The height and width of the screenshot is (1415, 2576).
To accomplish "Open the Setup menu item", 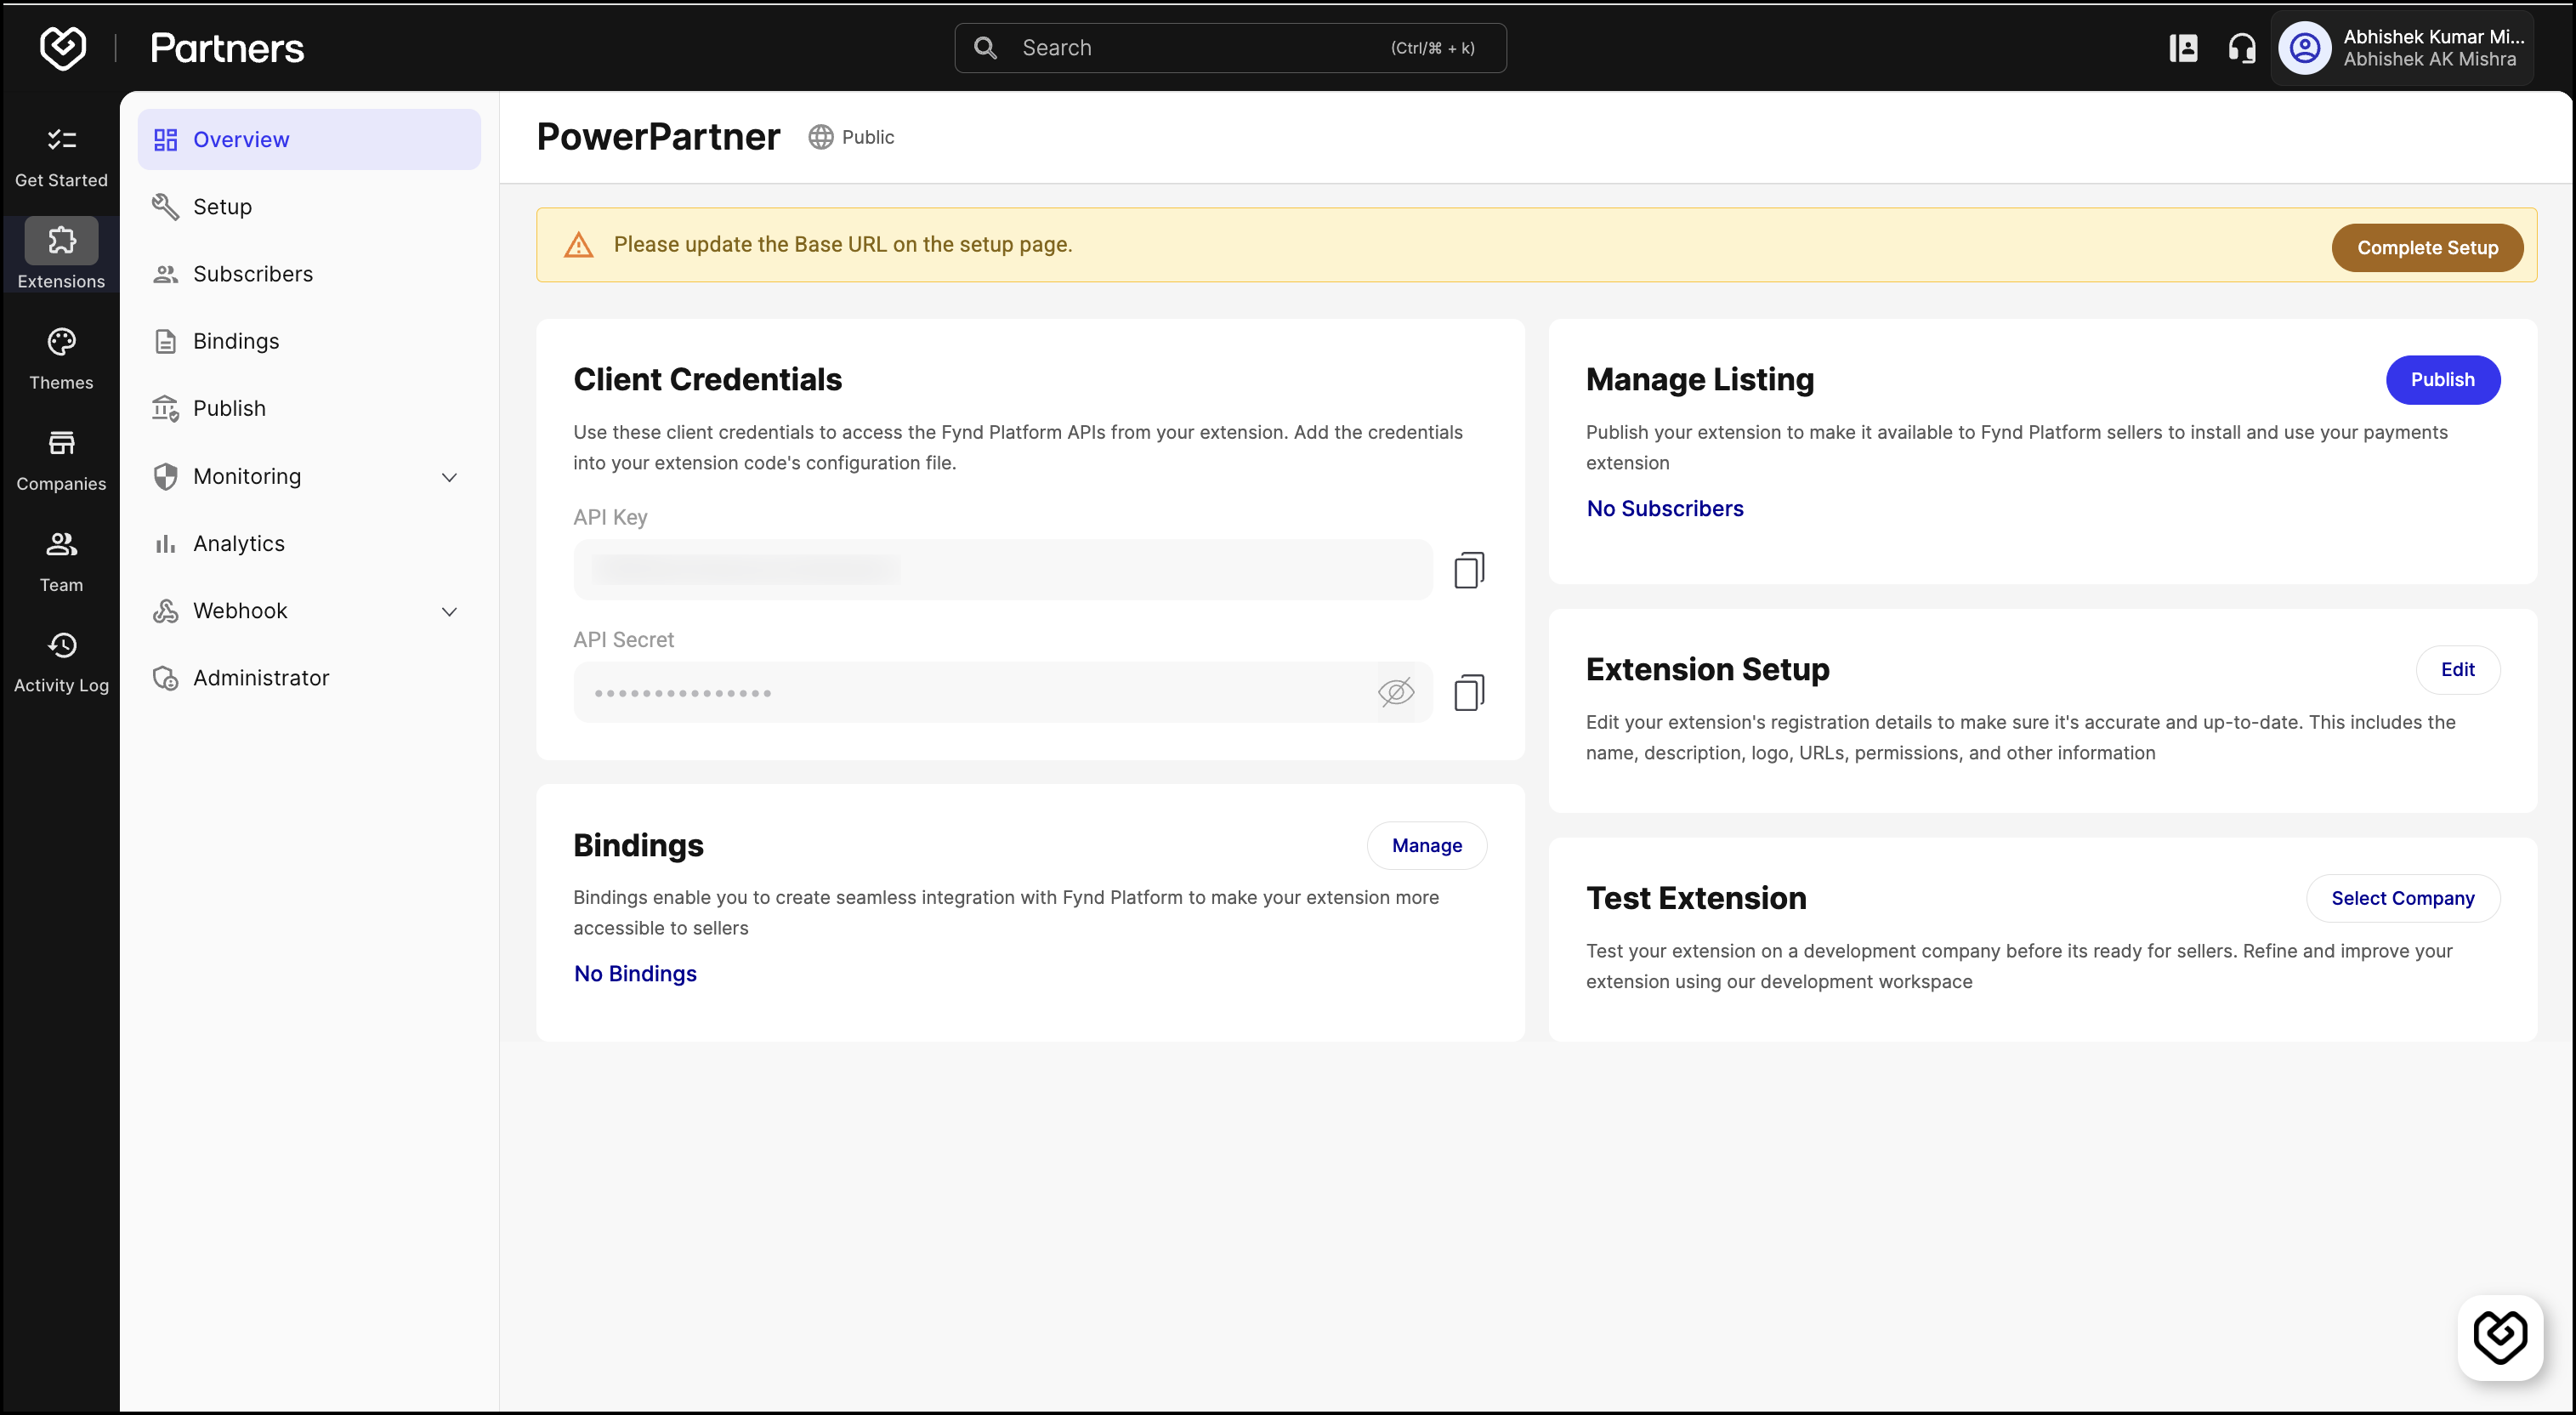I will coord(309,207).
